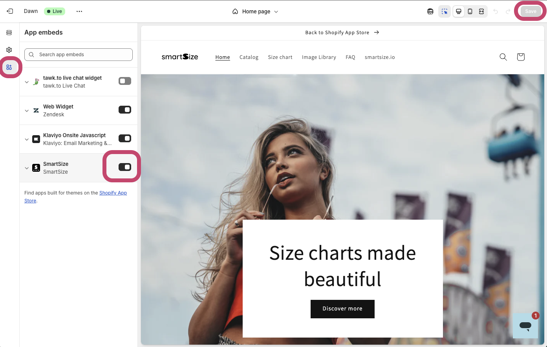Screen dimensions: 547x347
Task: Switch to fullscreen width preview
Action: pos(481,11)
